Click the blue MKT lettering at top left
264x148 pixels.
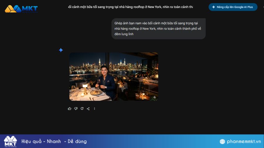[30, 8]
